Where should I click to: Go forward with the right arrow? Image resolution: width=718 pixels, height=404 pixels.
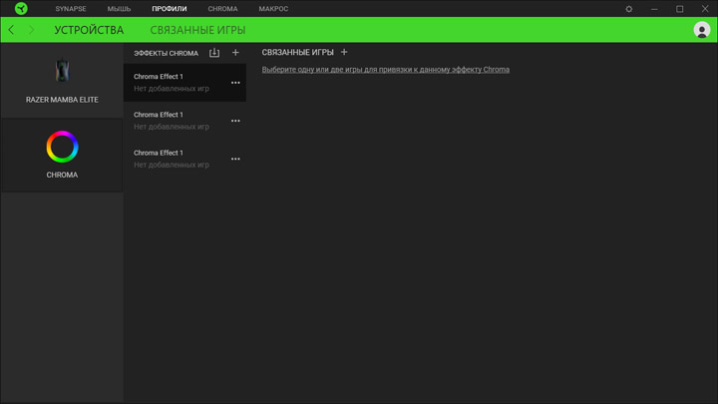tap(31, 30)
